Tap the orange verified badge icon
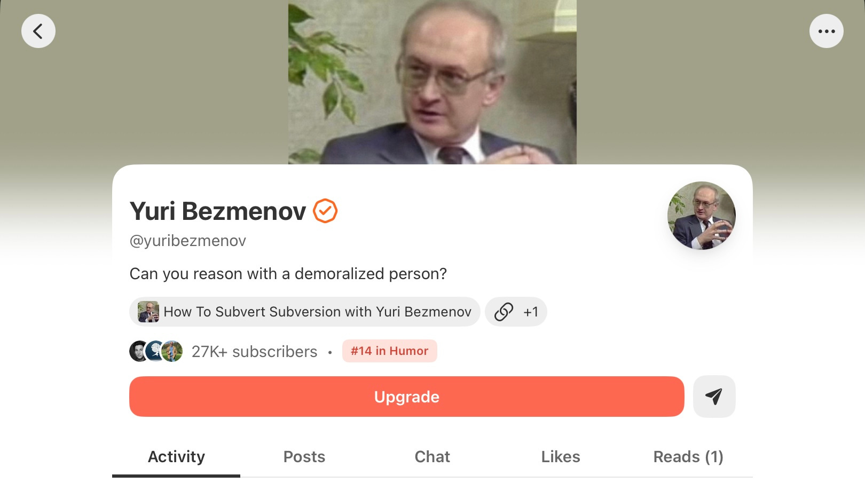 325,211
